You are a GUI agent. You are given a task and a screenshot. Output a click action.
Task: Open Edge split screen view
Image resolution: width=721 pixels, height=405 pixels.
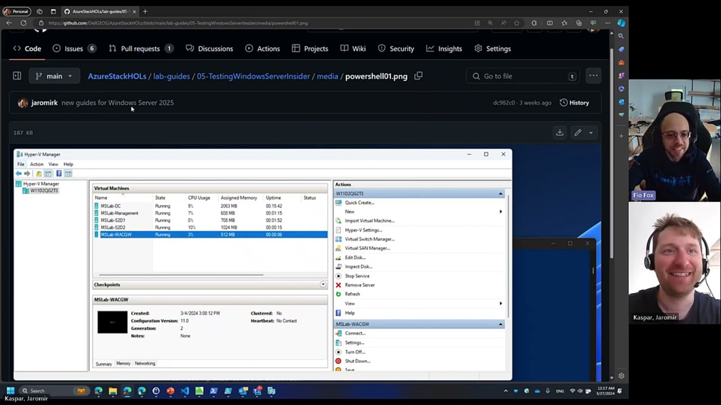click(550, 23)
